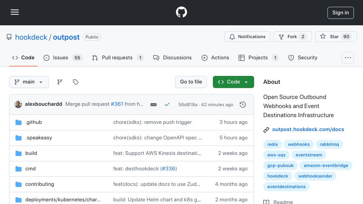
Task: Open the deployments/kubernetes folder
Action: pos(63,199)
